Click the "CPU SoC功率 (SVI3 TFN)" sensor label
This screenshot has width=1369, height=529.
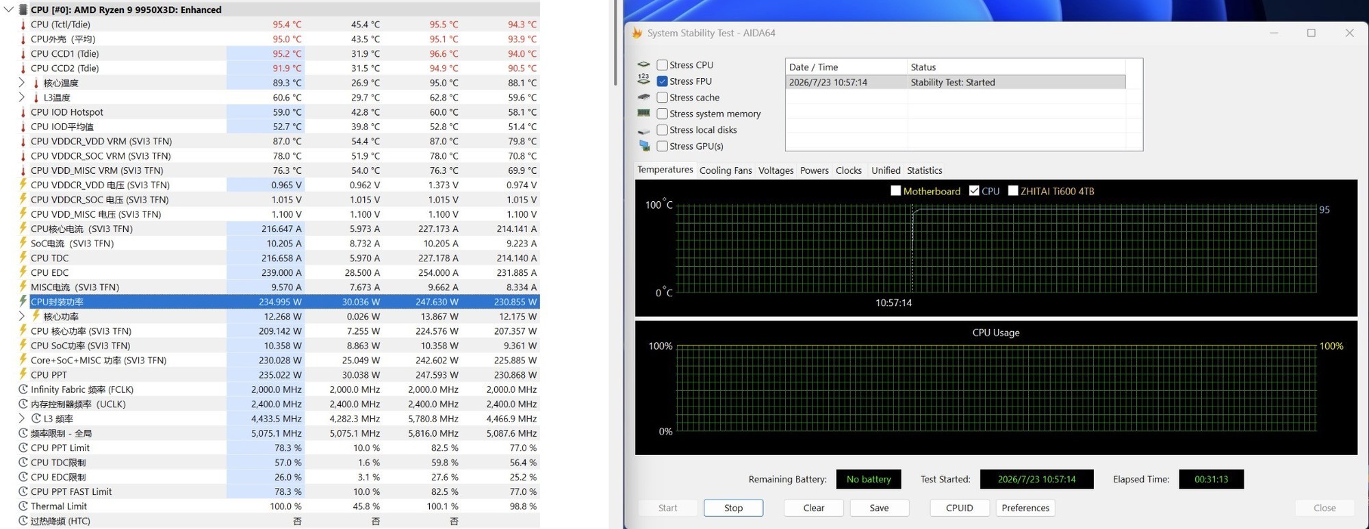coord(80,346)
